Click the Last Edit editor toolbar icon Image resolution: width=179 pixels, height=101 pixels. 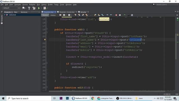60,15
